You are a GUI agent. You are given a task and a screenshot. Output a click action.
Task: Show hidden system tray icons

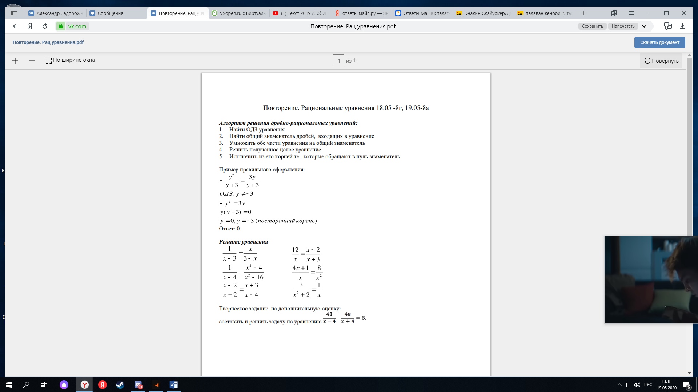tap(620, 385)
